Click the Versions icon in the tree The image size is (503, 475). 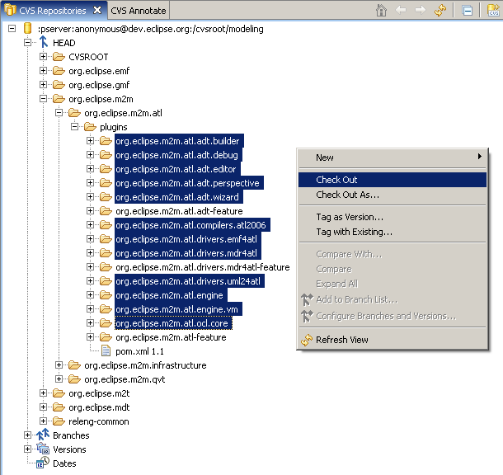pyautogui.click(x=43, y=449)
